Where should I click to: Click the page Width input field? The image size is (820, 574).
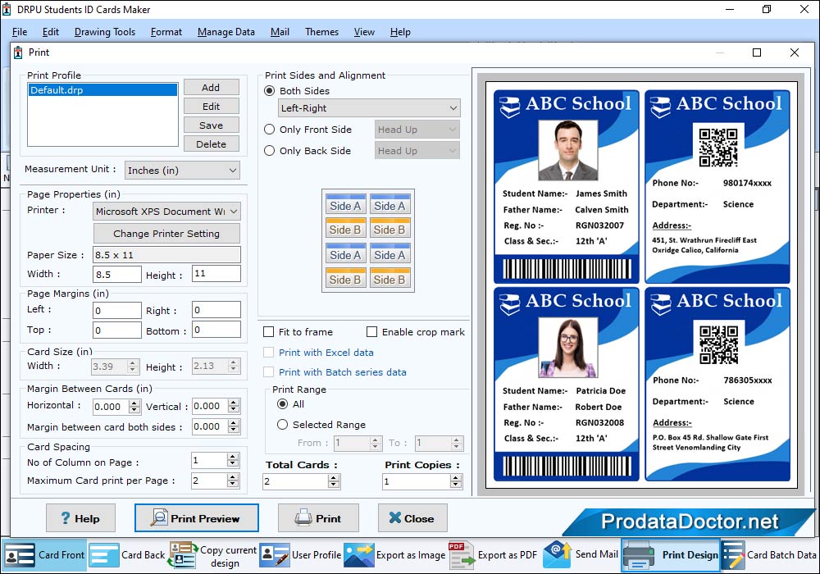(x=117, y=275)
